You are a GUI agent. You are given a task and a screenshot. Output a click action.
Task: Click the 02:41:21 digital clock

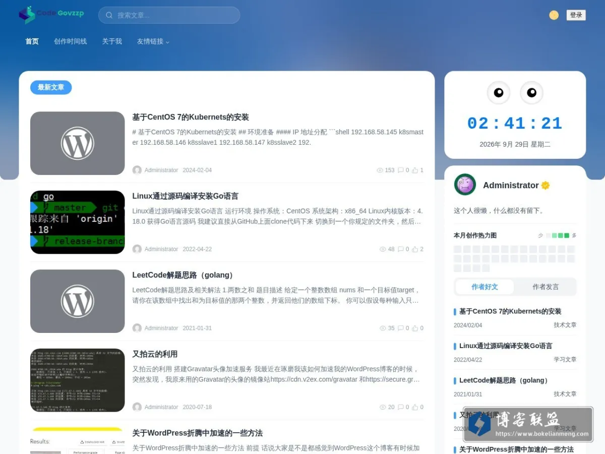coord(515,124)
